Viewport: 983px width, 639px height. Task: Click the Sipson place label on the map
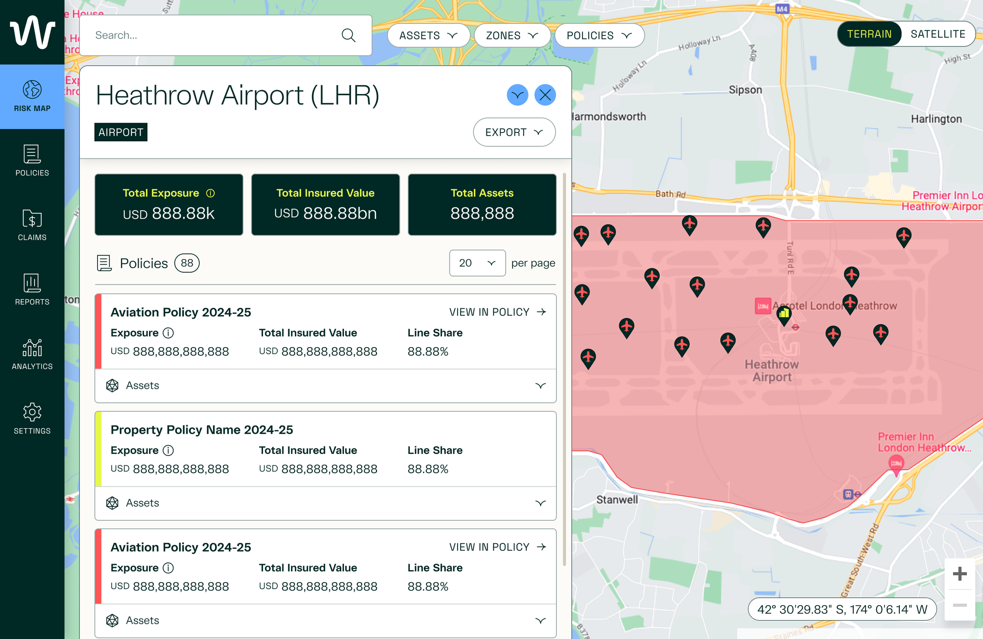(745, 90)
